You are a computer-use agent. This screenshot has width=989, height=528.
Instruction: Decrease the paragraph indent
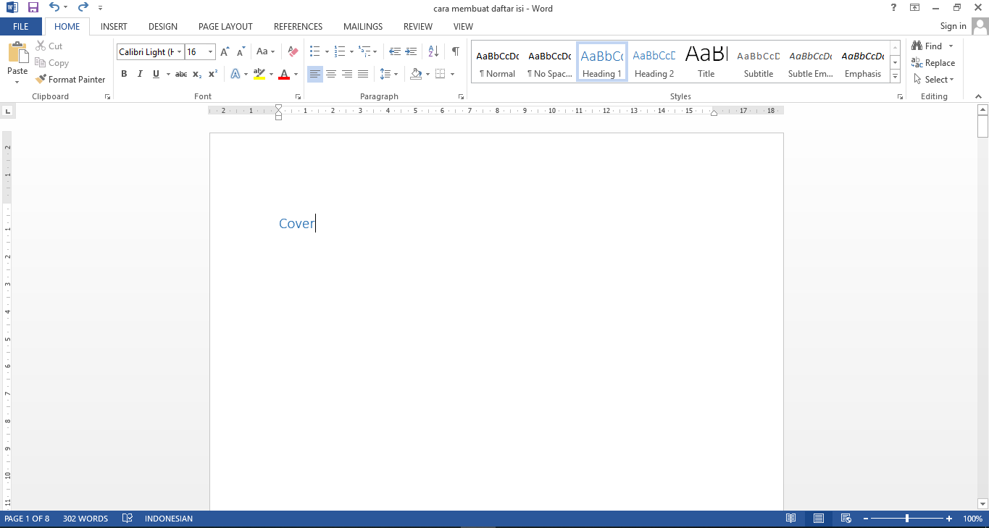[395, 52]
